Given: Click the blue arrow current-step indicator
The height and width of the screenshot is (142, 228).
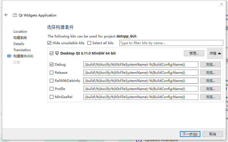Looking at the screenshot, I should coord(9,56).
